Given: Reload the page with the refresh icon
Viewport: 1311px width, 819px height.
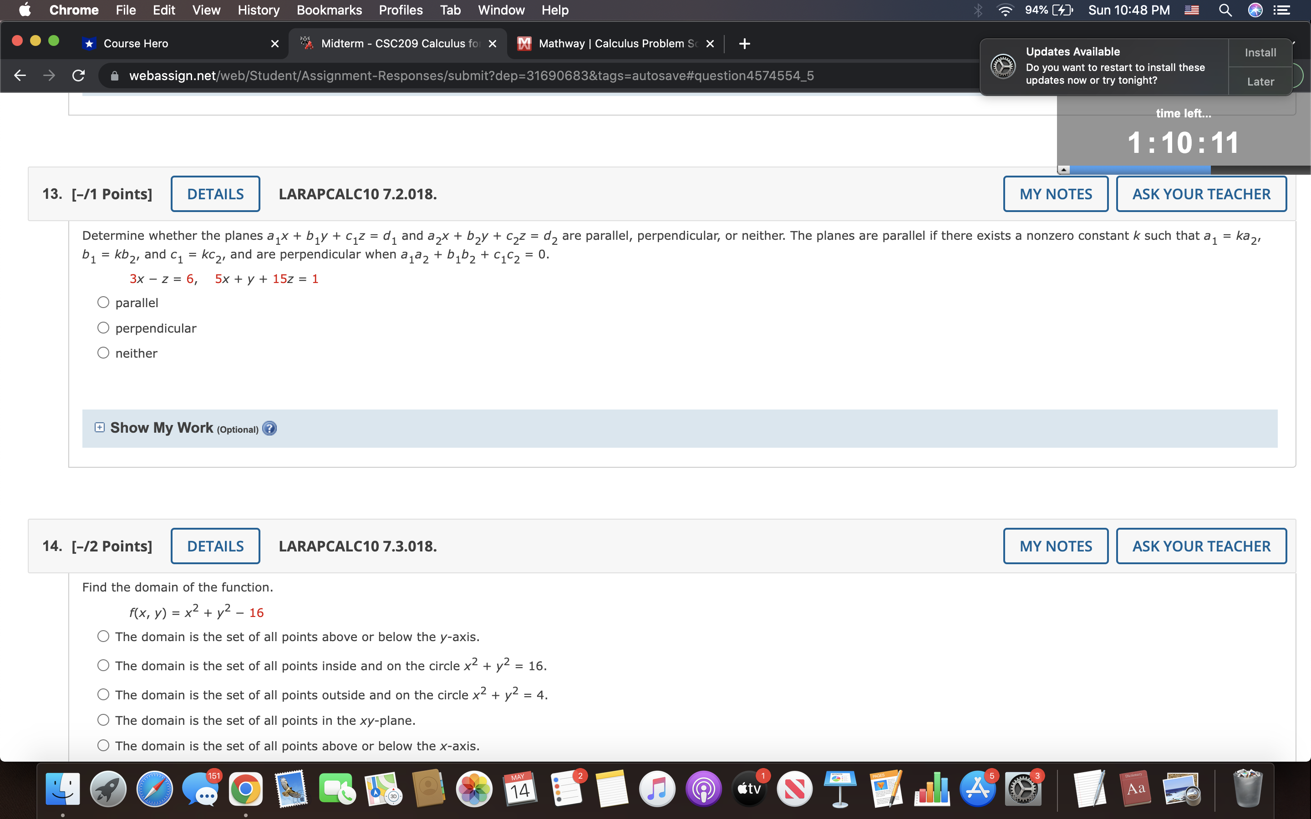Looking at the screenshot, I should 79,75.
